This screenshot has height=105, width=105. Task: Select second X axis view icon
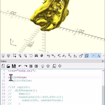pyautogui.click(x=54, y=56)
